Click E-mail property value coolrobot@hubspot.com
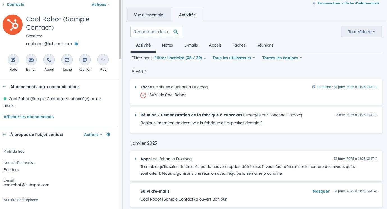This screenshot has height=209, width=387. [26, 185]
